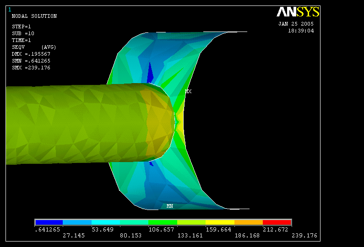This screenshot has height=247, width=364.
Task: Click the (AVG) label
Action: pyautogui.click(x=49, y=47)
